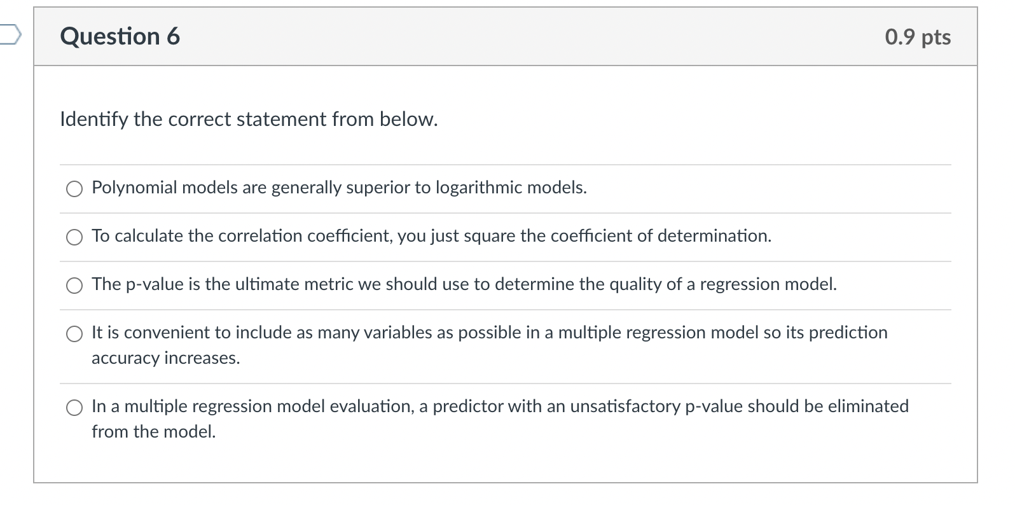Choose the correlation coefficient answer option

point(74,237)
